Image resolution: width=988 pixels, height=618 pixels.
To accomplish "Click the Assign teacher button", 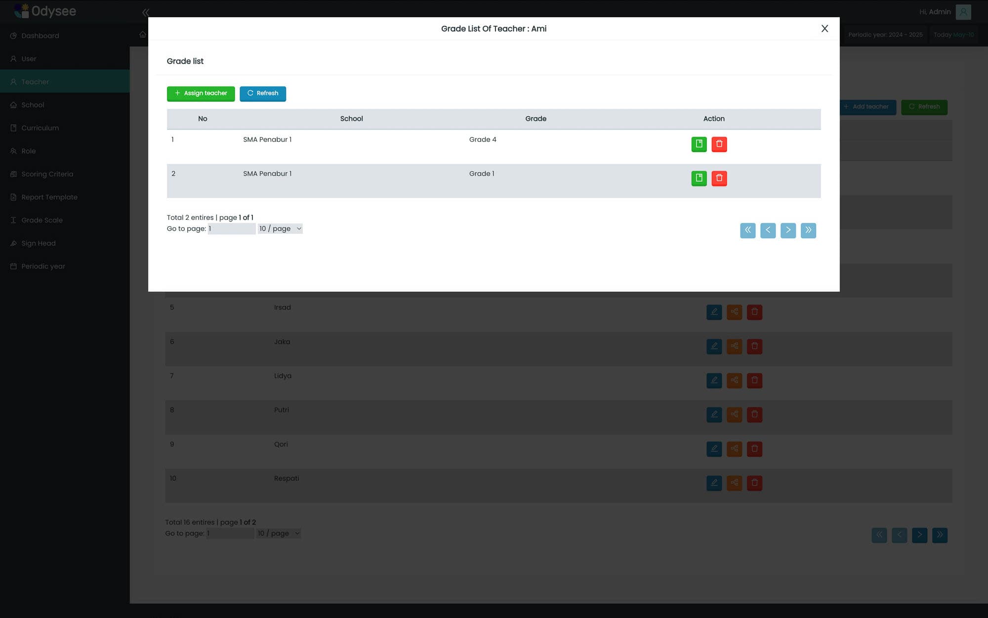I will coord(201,93).
